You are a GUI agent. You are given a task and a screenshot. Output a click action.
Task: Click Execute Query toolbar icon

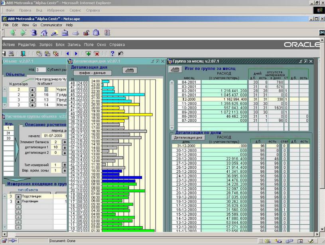click(x=47, y=54)
